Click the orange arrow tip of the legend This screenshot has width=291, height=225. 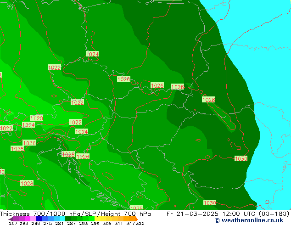pos(137,219)
